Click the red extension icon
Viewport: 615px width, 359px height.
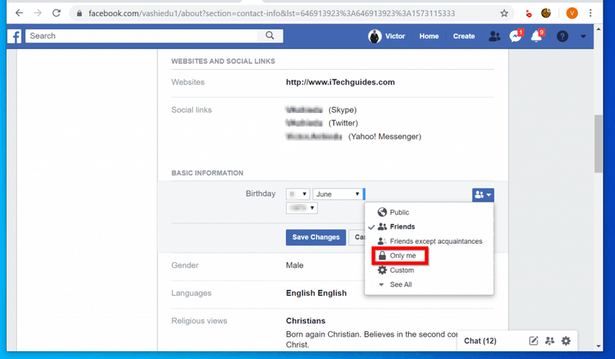(x=528, y=14)
